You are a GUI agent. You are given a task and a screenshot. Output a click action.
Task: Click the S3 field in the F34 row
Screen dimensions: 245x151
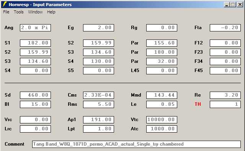[x=35, y=61]
